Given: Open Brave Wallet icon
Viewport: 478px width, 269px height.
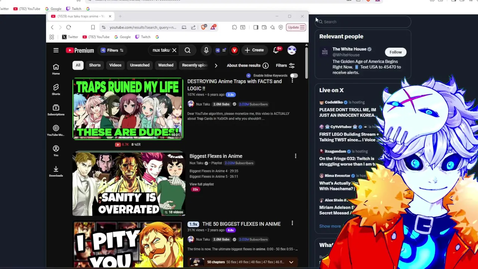Looking at the screenshot, I should tap(264, 27).
